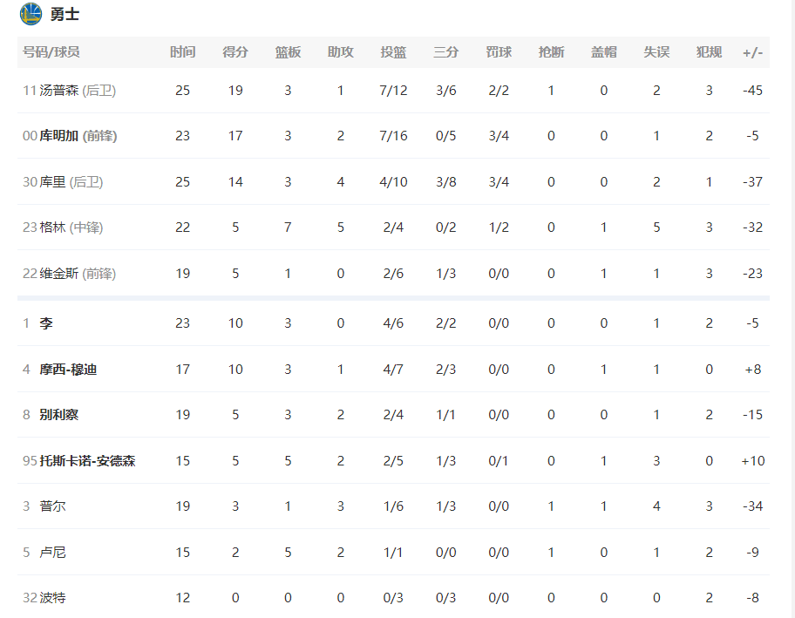Click the 篮板 column header
795x618 pixels.
coord(288,52)
